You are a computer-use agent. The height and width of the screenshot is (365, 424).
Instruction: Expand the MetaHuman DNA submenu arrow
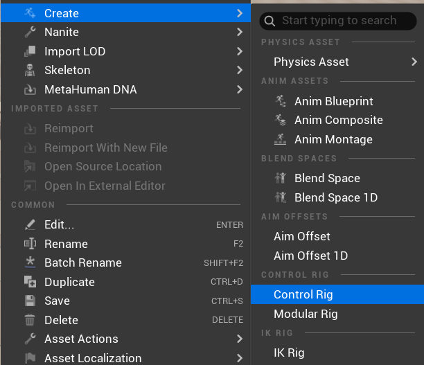(239, 89)
